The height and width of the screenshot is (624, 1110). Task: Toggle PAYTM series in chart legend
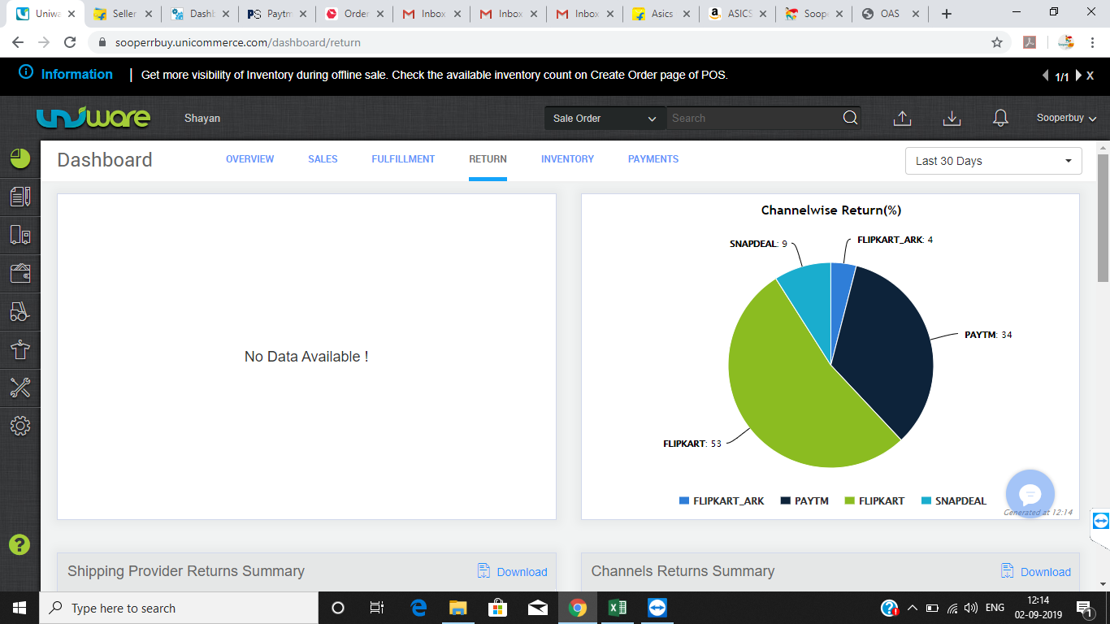pyautogui.click(x=804, y=501)
